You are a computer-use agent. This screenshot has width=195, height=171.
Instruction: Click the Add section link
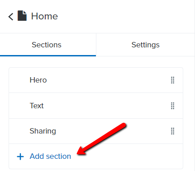tap(50, 156)
